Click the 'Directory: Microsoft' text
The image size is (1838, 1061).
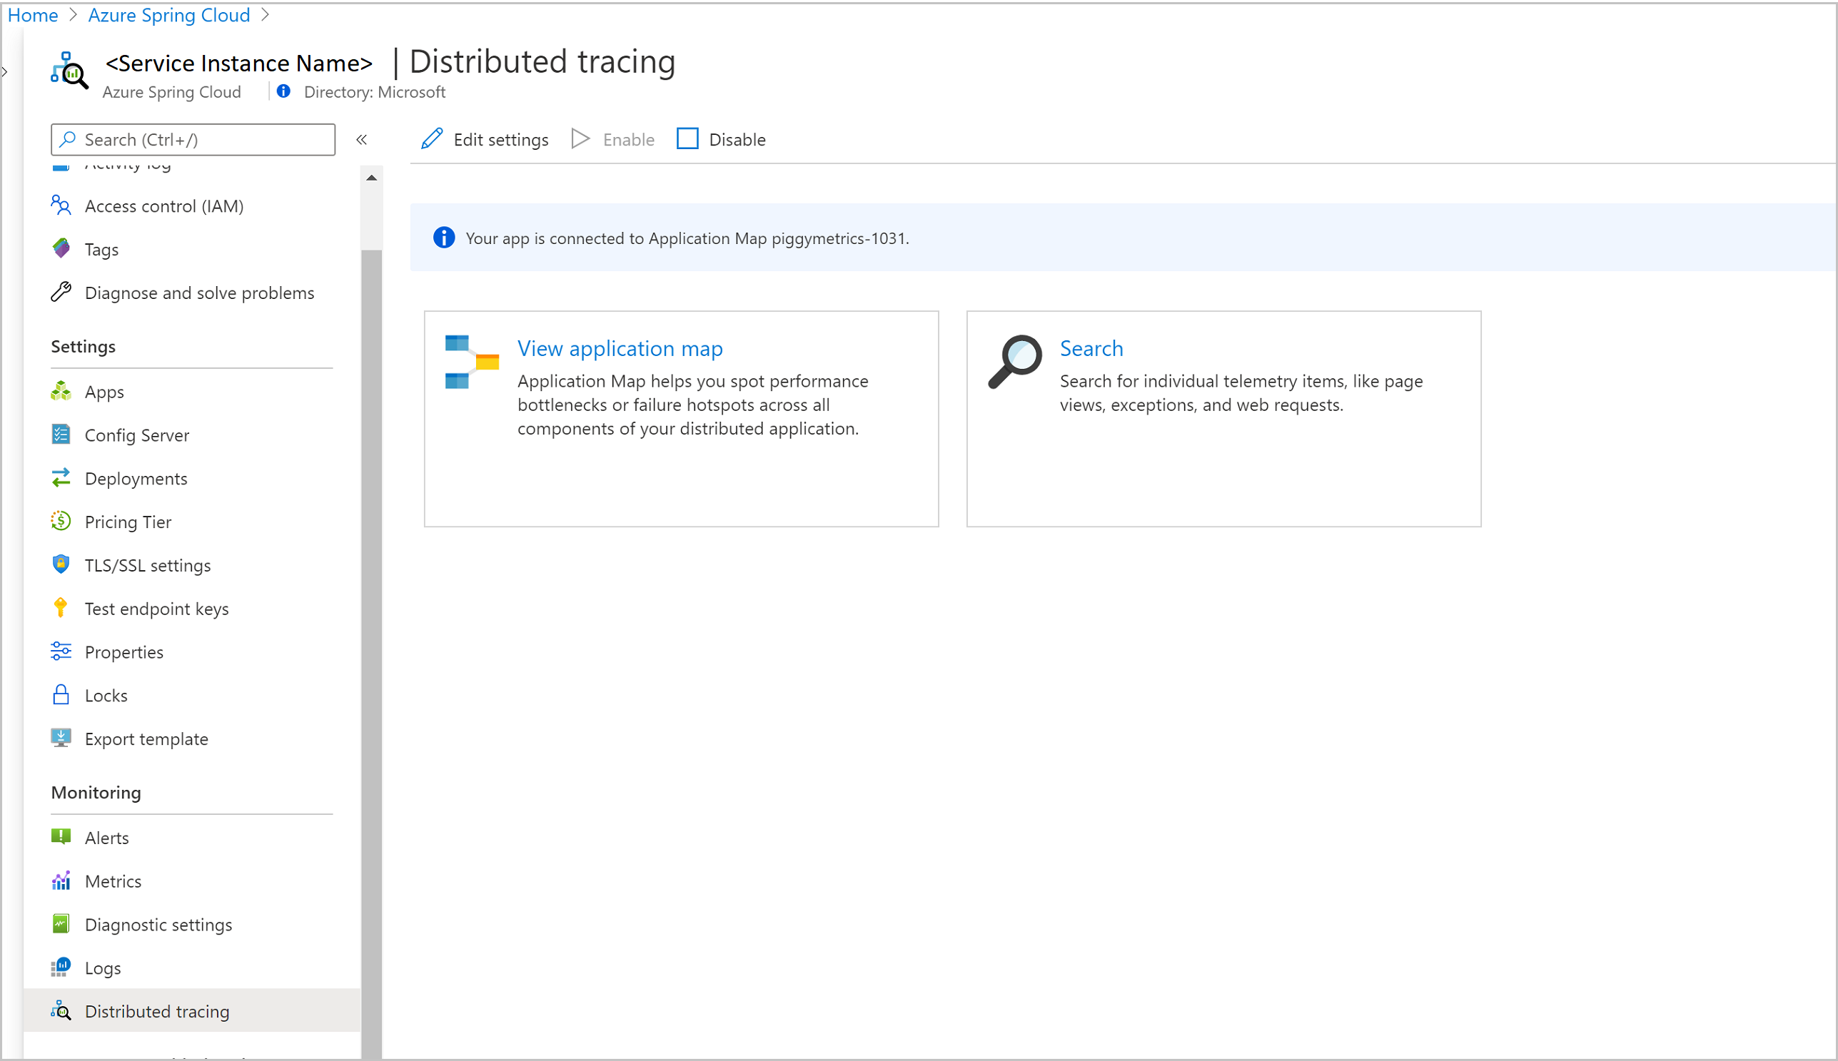375,92
